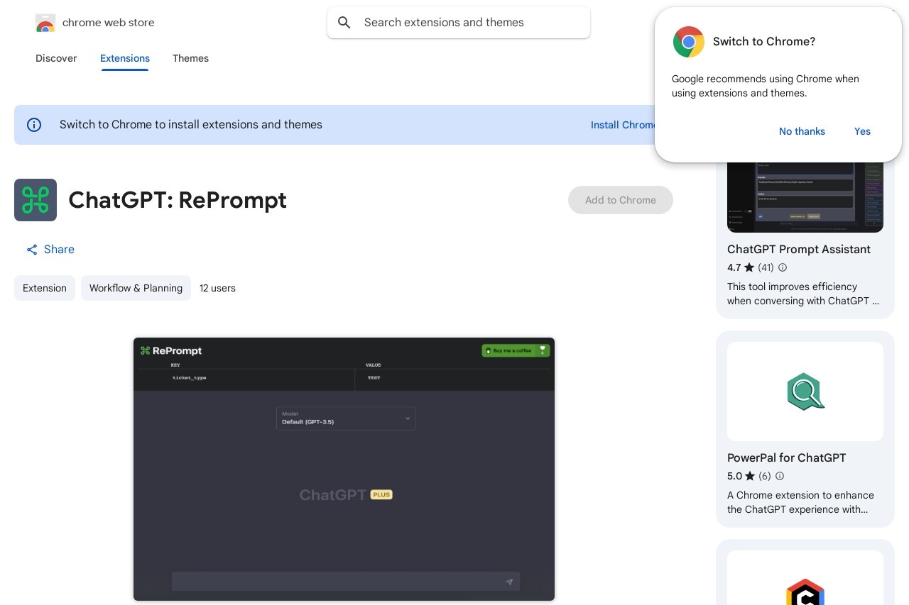Click the star beside the 4.7 rating
The image size is (909, 605).
click(749, 268)
